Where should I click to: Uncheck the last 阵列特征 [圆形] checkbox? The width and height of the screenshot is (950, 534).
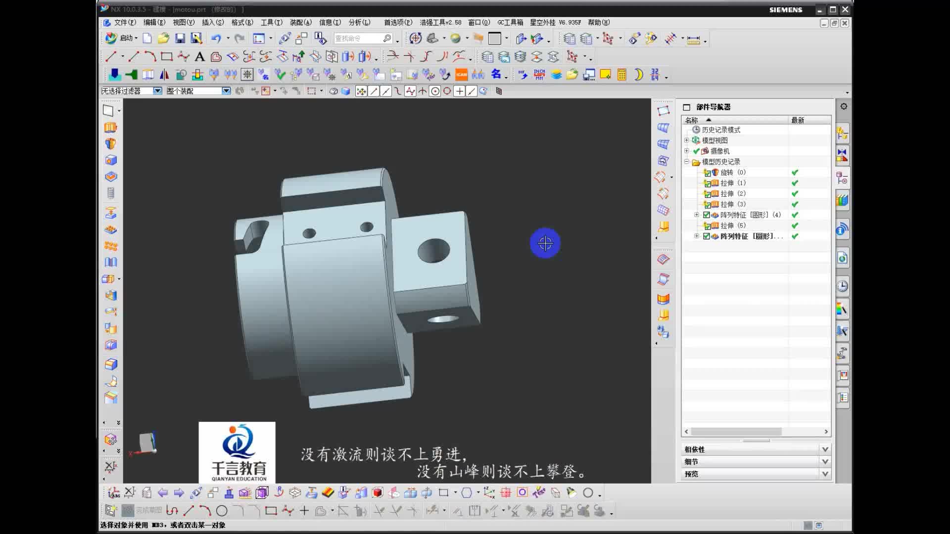[707, 236]
